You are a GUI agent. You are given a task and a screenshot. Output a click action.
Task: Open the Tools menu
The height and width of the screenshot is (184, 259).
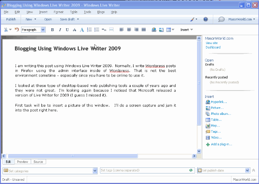(x=87, y=12)
